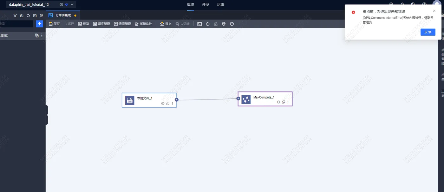
Task: Switch to the 开发 top navigation tab
Action: pyautogui.click(x=206, y=5)
